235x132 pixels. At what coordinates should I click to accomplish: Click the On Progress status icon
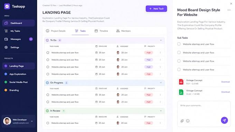(x=47, y=83)
